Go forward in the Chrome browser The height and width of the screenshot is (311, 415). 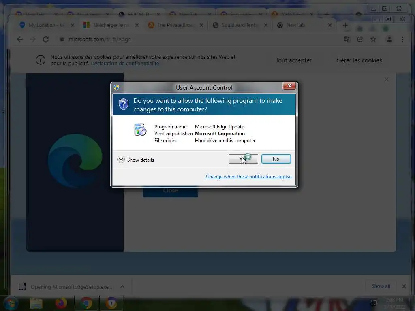pyautogui.click(x=33, y=39)
